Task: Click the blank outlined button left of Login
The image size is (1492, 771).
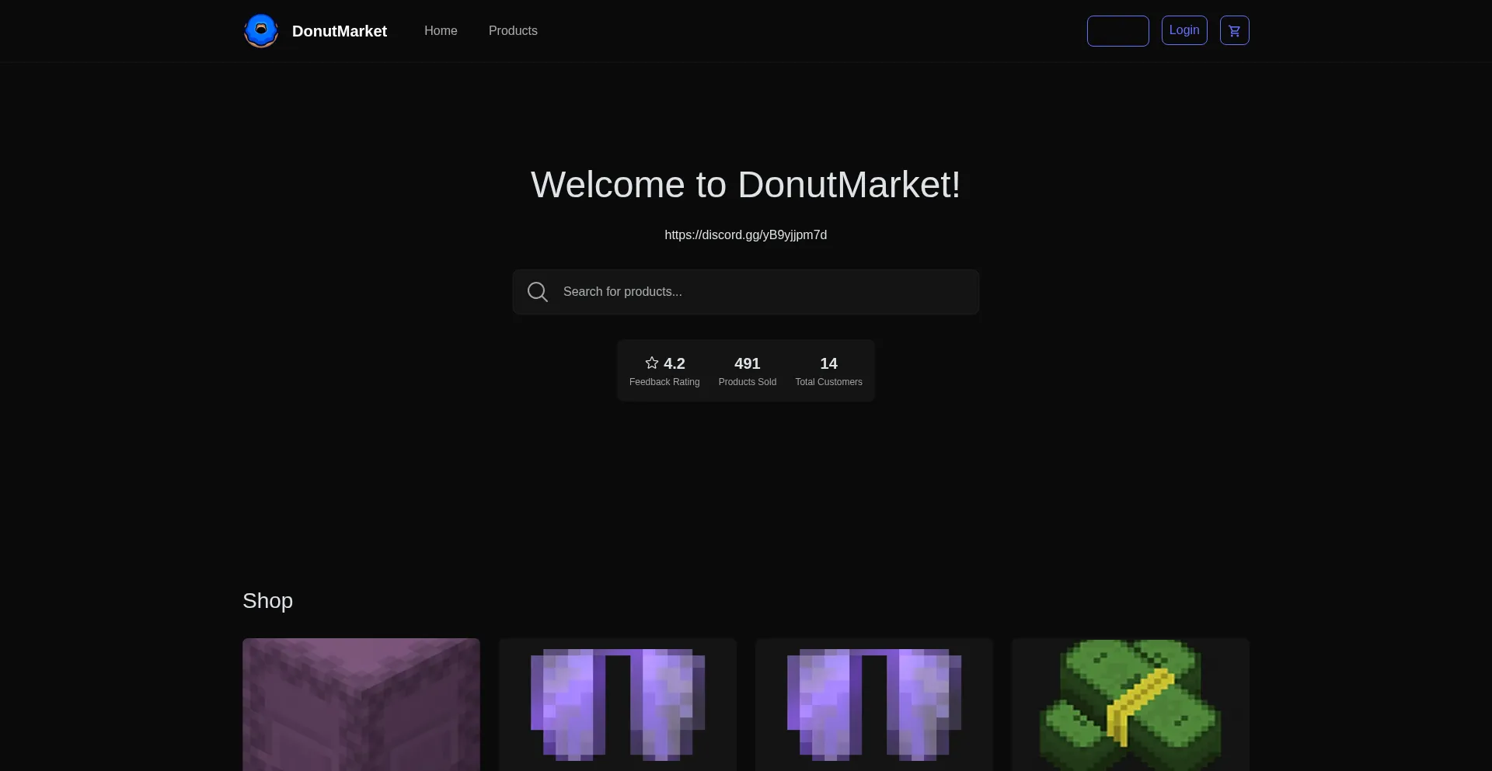Action: point(1117,31)
